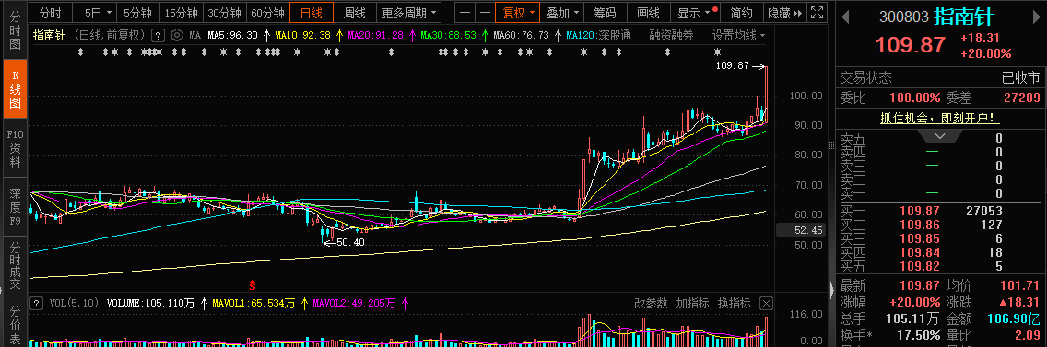Toggle 简约 simplified view mode
Screen dimensions: 1047x347
point(742,13)
